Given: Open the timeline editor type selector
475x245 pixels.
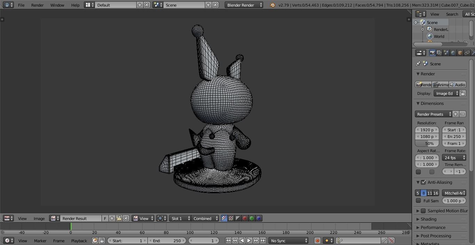Looking at the screenshot, I should click(8, 240).
